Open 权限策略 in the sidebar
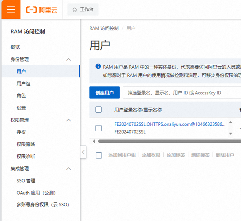This screenshot has height=221, width=241. coord(26,144)
